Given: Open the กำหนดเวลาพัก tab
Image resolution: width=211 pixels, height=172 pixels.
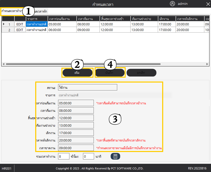Looking at the screenshot, I should (x=41, y=11).
